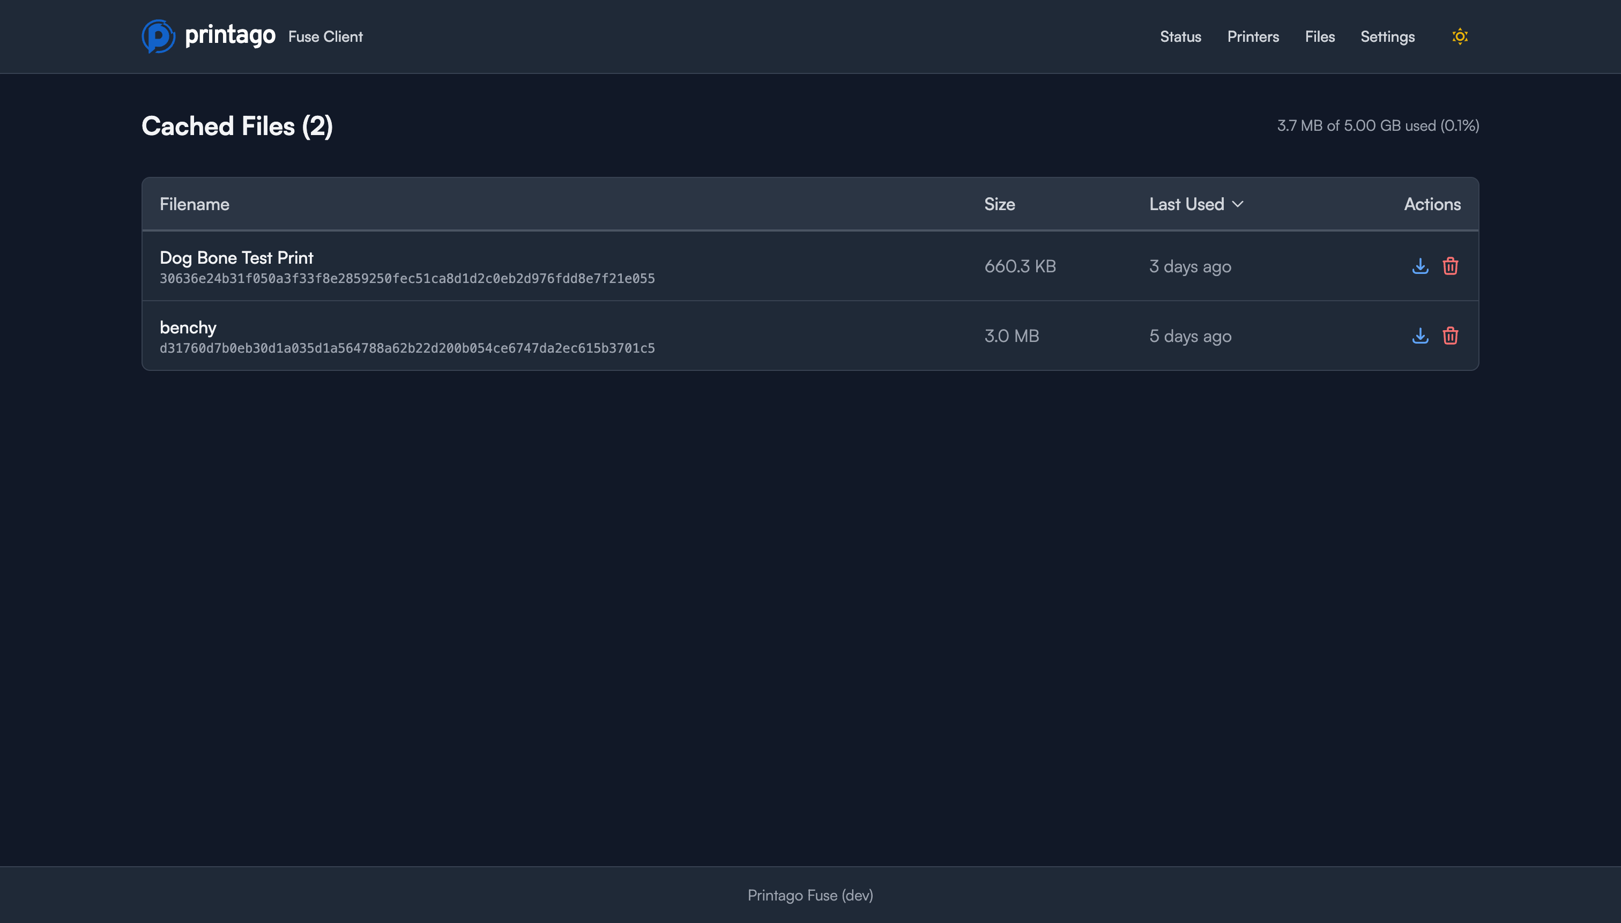Delete the Dog Bone Test Print cached file
Screen dimensions: 1621x923
tap(1451, 266)
